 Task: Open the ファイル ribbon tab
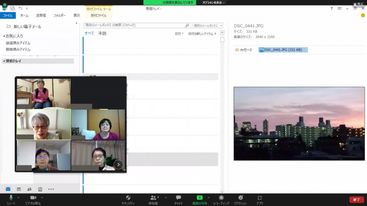[x=8, y=16]
